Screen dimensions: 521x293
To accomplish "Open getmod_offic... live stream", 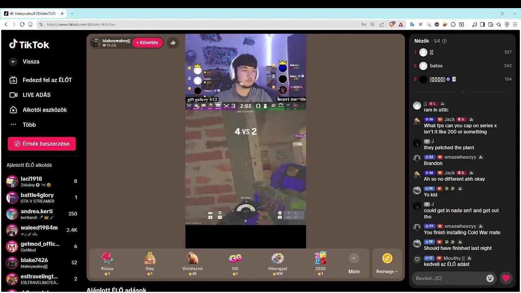I will coord(42,246).
